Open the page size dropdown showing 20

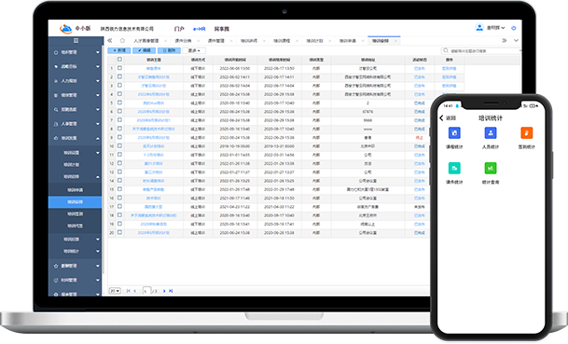pos(115,291)
